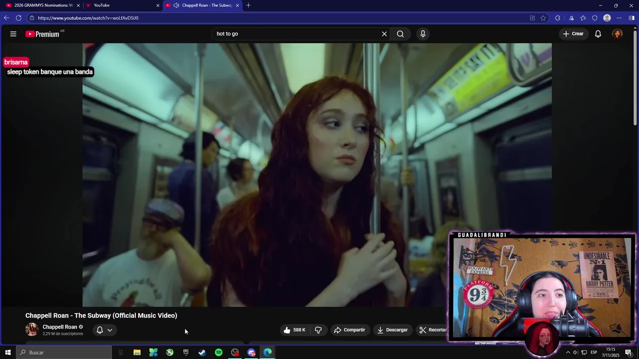
Task: Open apps available icon in address bar
Action: [532, 18]
